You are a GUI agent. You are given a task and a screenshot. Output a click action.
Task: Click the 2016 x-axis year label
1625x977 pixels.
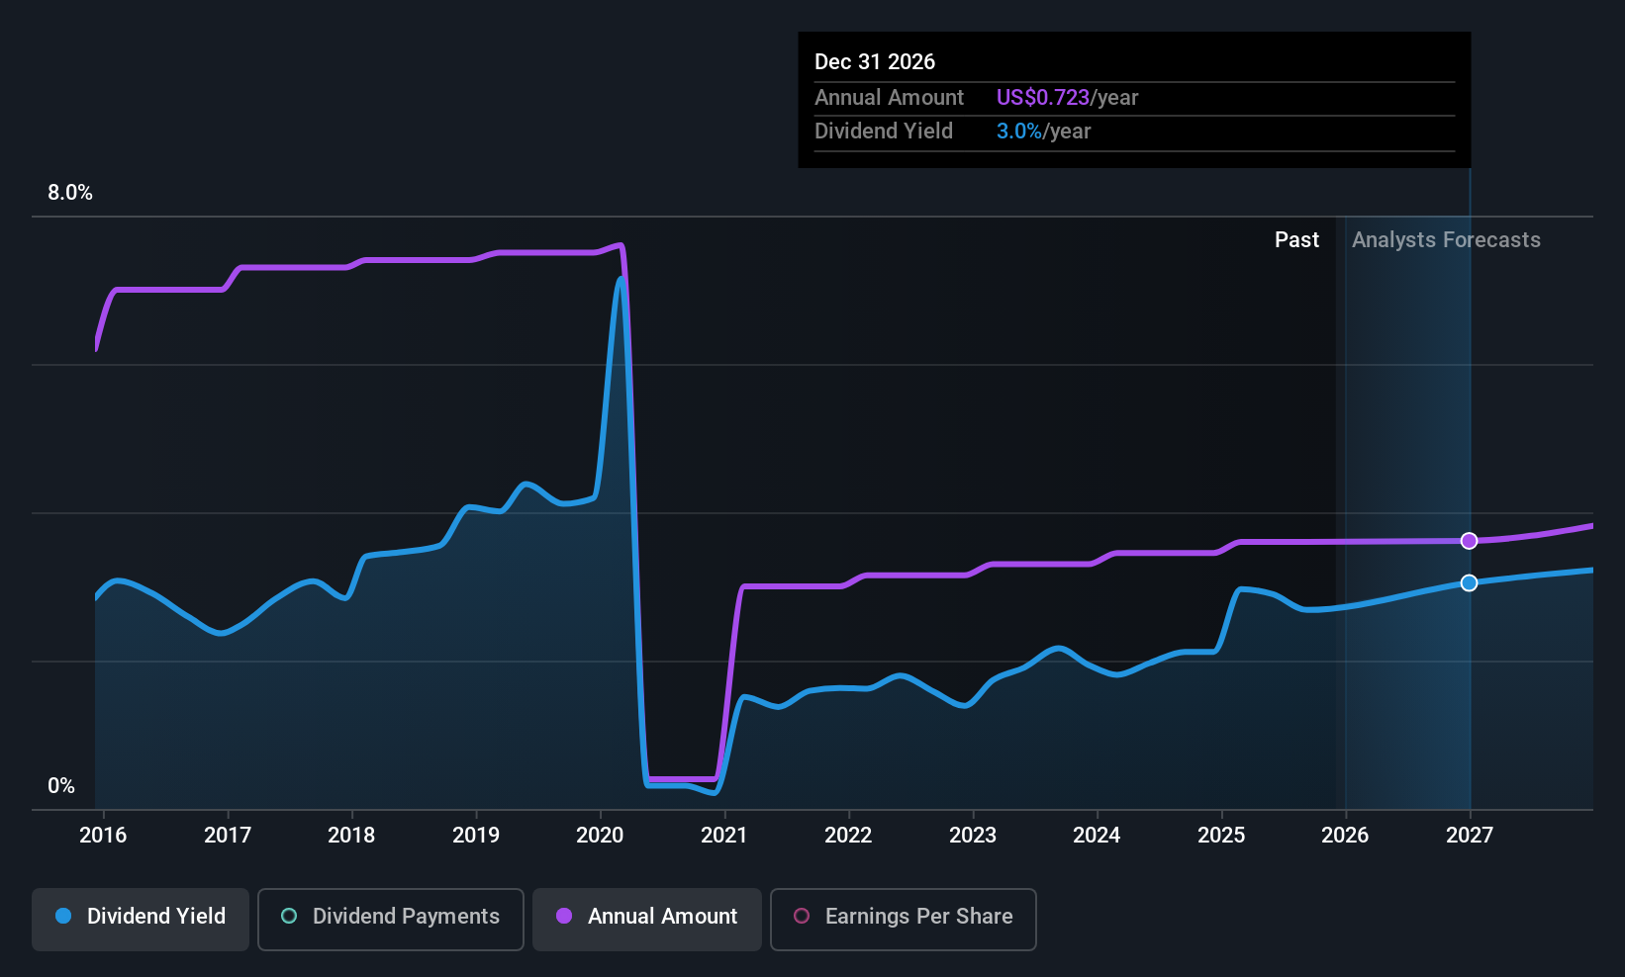(103, 836)
